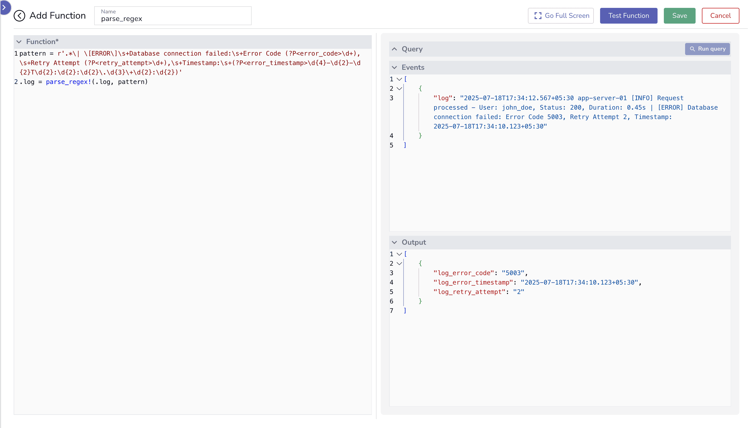Collapse the Query panel chevron

click(x=395, y=49)
